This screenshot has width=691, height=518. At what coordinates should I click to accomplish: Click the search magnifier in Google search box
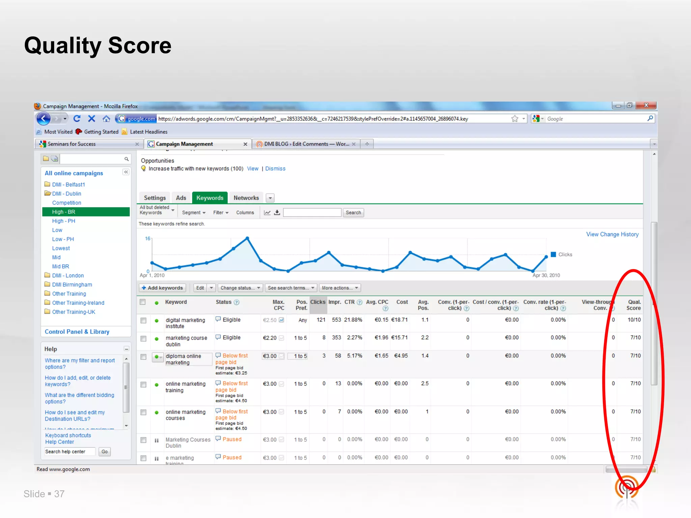pos(650,118)
